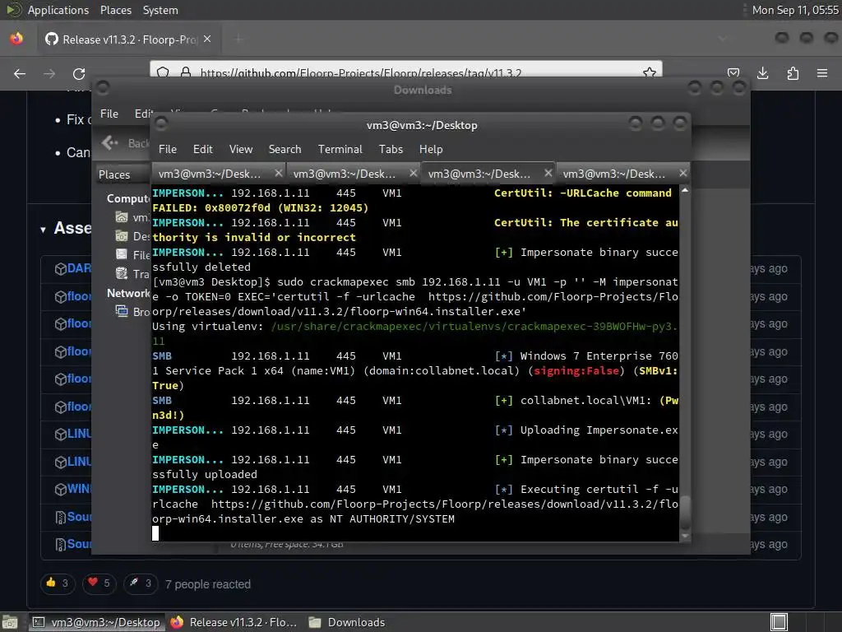Reload the GitHub release page
This screenshot has height=632, width=842.
79,73
